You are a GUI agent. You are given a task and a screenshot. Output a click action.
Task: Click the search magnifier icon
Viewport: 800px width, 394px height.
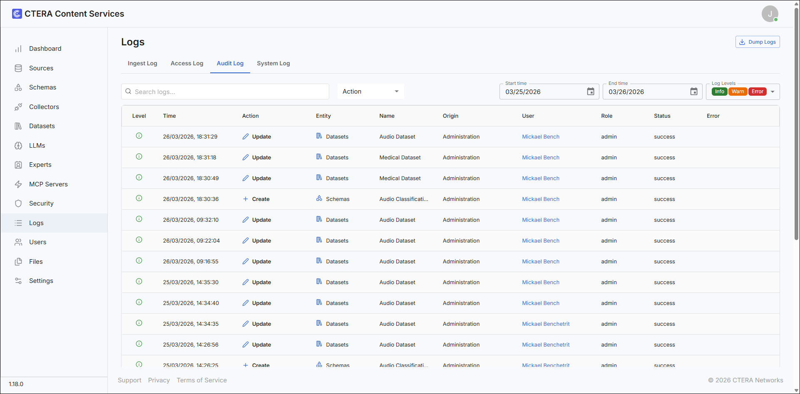coord(128,92)
